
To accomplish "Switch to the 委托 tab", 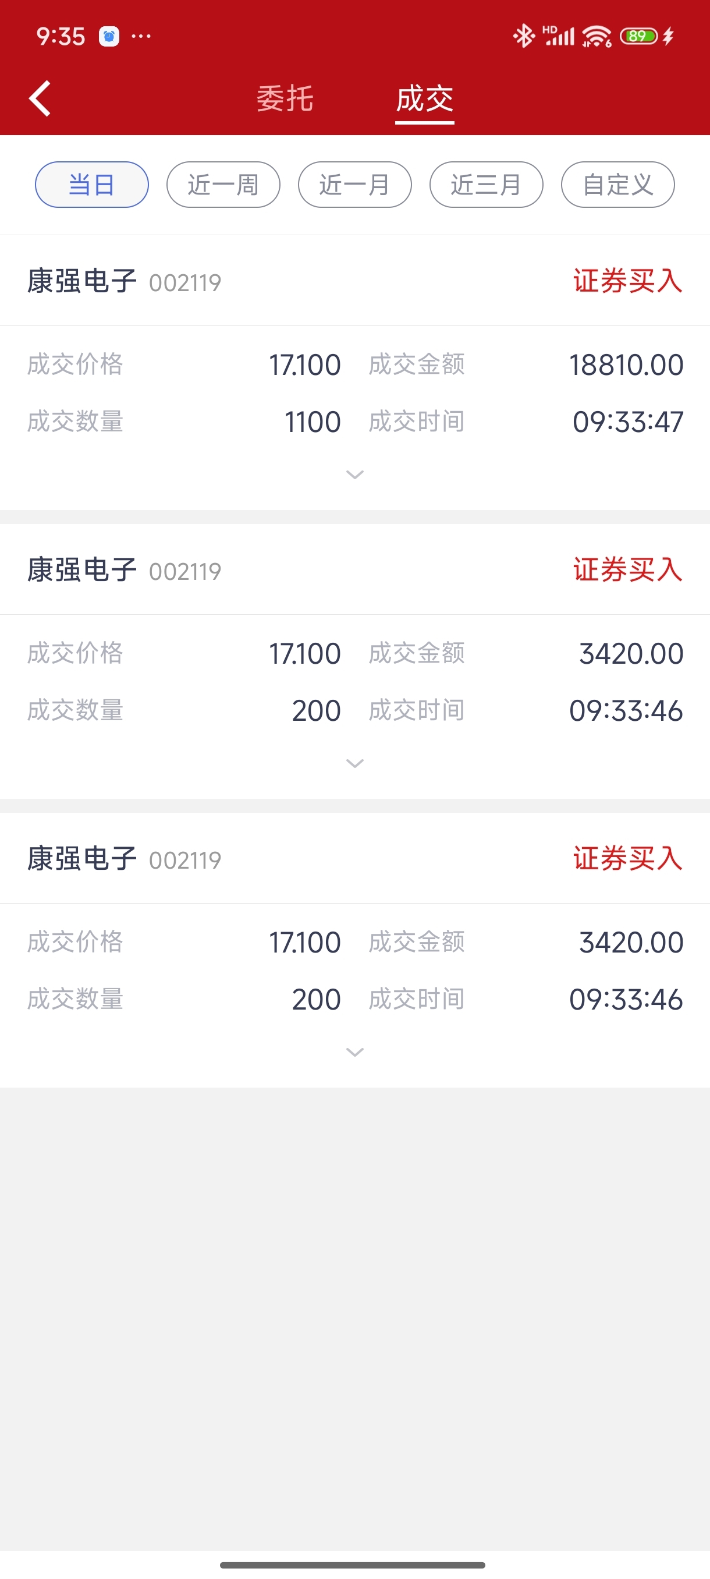I will 285,99.
